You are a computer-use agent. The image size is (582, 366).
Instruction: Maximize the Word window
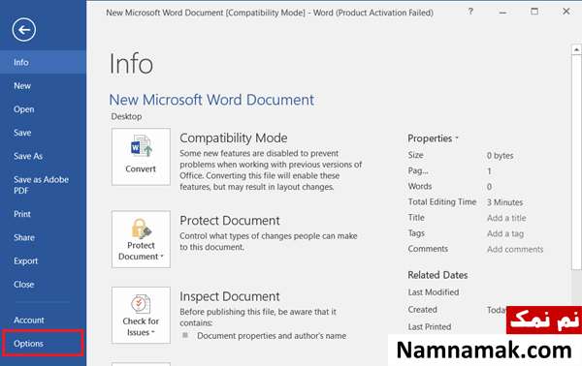(x=534, y=12)
